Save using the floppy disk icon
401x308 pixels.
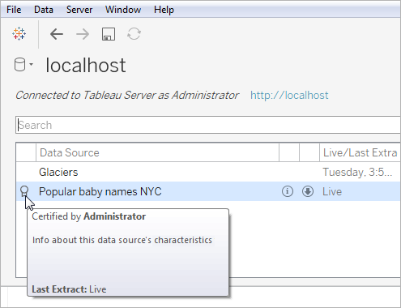pyautogui.click(x=109, y=34)
